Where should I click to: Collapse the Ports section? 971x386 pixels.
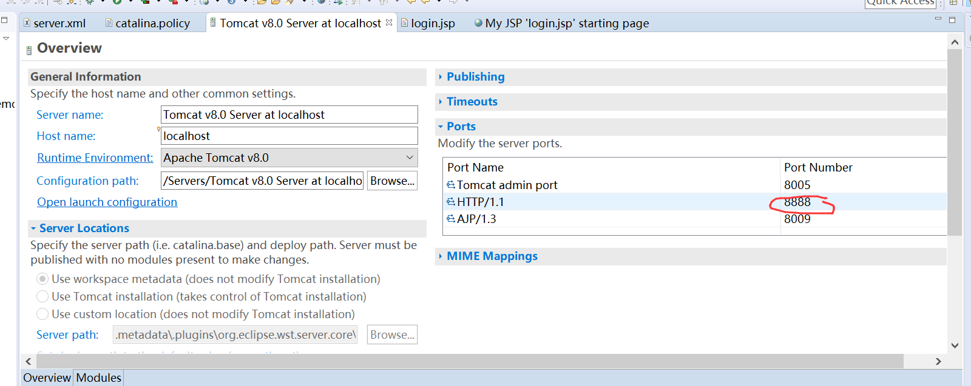coord(441,127)
